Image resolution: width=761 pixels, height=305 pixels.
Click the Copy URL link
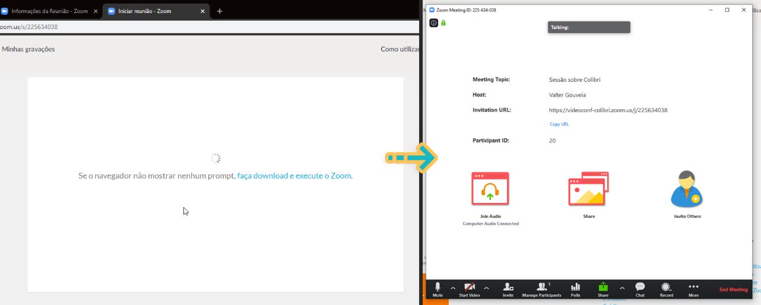click(559, 125)
